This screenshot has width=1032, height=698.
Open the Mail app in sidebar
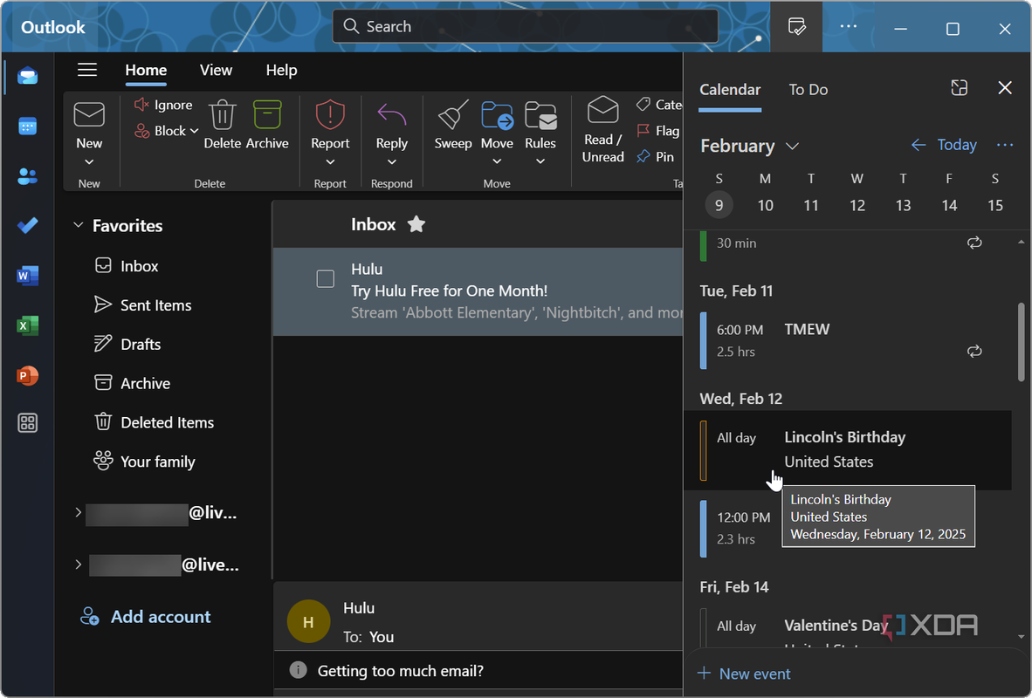tap(28, 76)
